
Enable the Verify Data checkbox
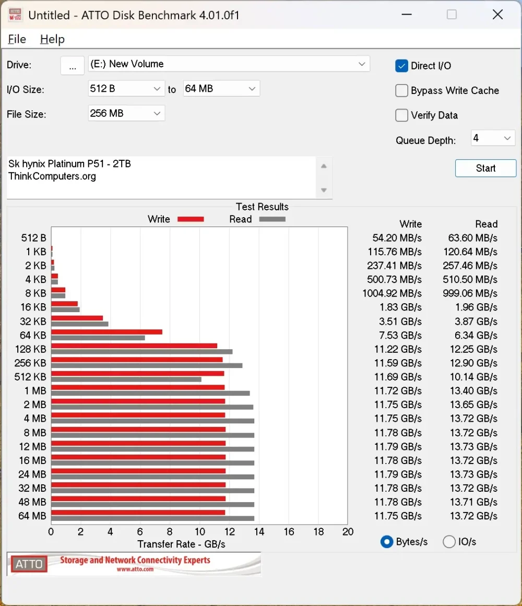tap(402, 115)
